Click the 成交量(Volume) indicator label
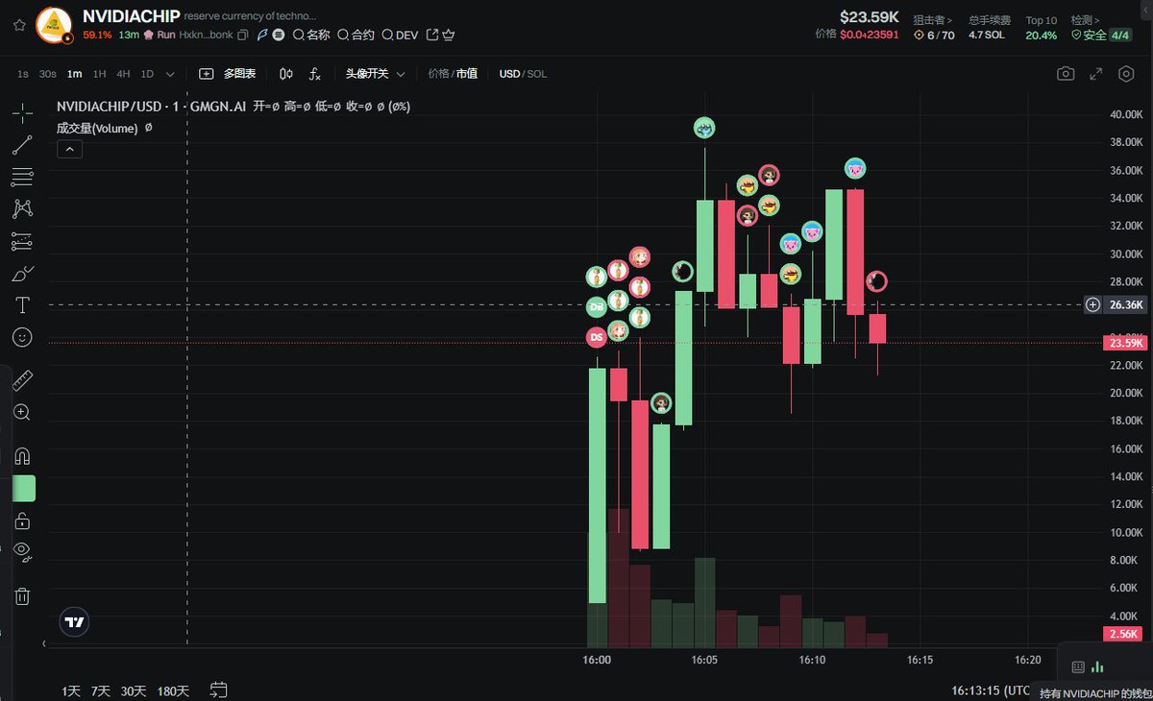Screen dimensions: 1153x701 point(97,128)
